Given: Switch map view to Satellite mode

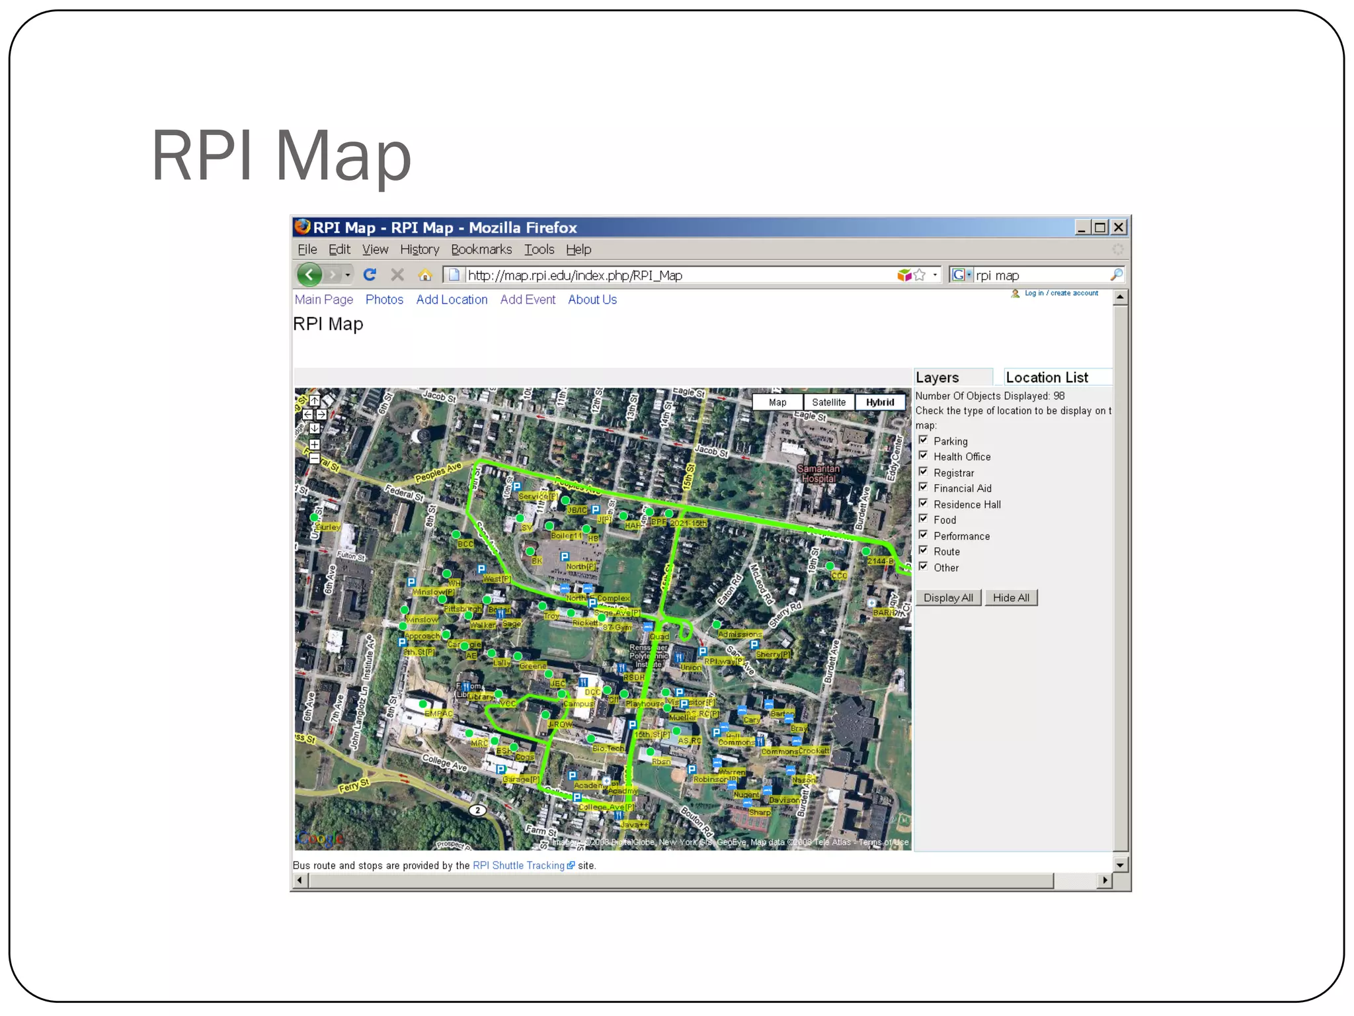Looking at the screenshot, I should point(828,402).
